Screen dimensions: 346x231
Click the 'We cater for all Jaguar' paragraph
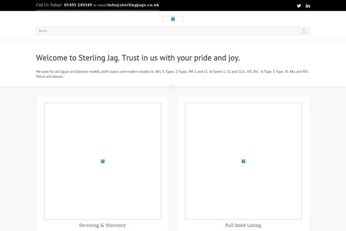tap(172, 74)
